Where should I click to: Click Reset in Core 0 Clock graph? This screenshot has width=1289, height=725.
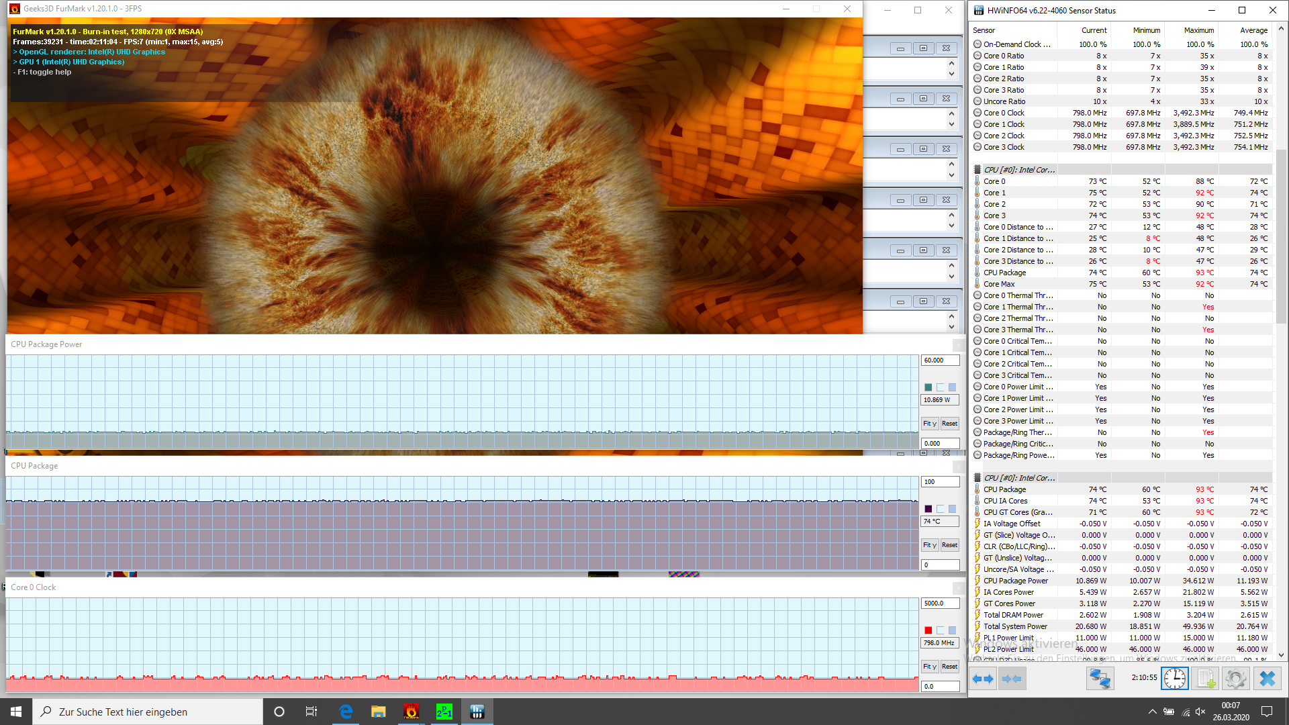(x=949, y=667)
